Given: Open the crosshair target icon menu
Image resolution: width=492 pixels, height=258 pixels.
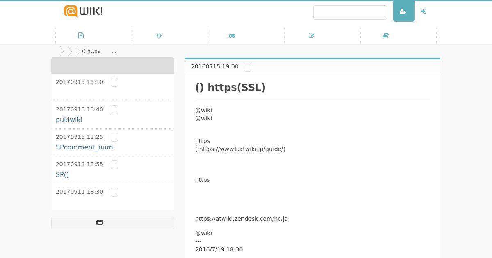Looking at the screenshot, I should 159,36.
